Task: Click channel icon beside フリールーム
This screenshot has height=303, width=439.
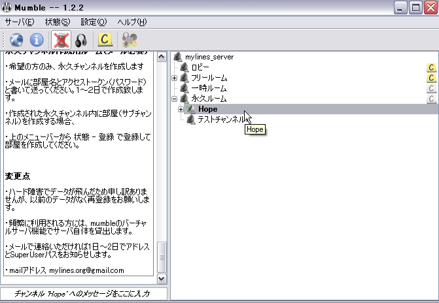Action: point(184,78)
